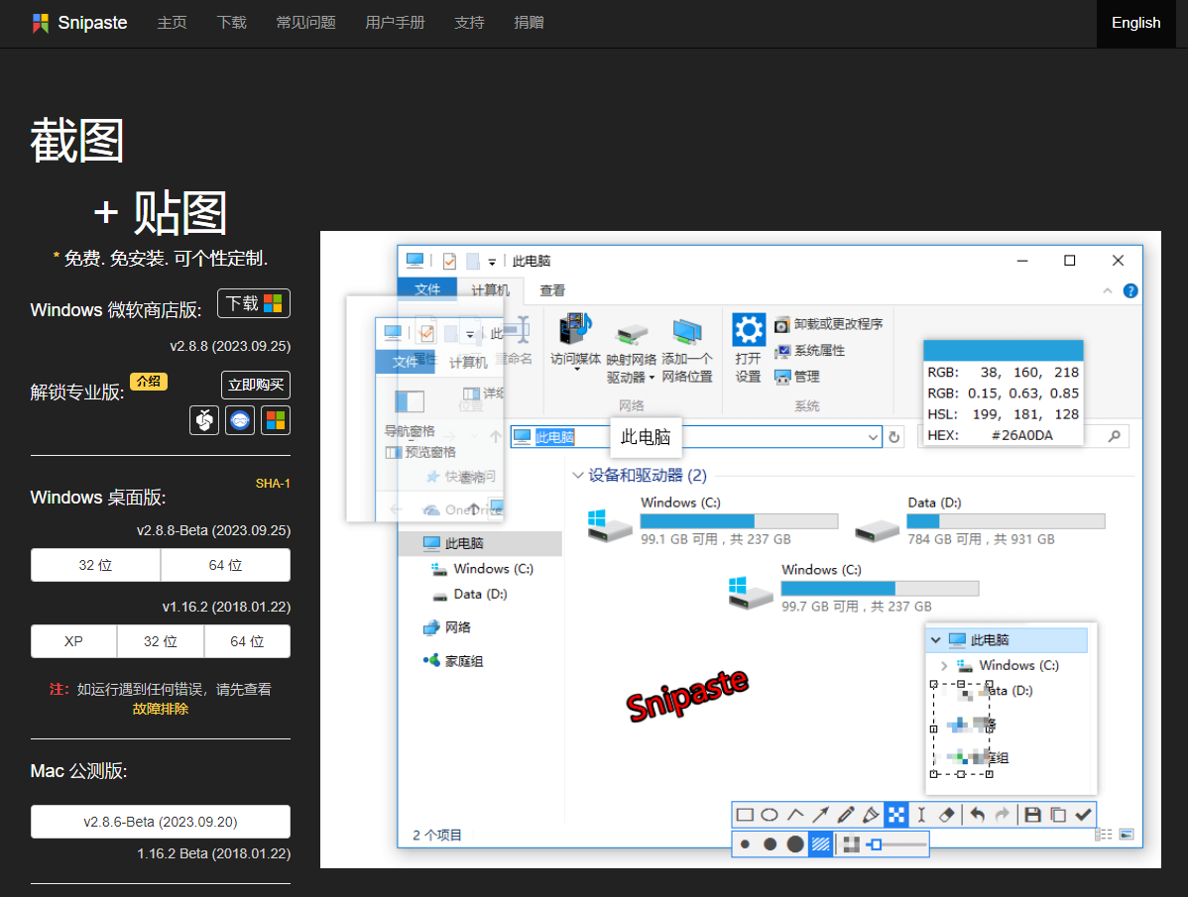1188x897 pixels.
Task: Click the 下载 Microsoft Store button
Action: click(x=254, y=303)
